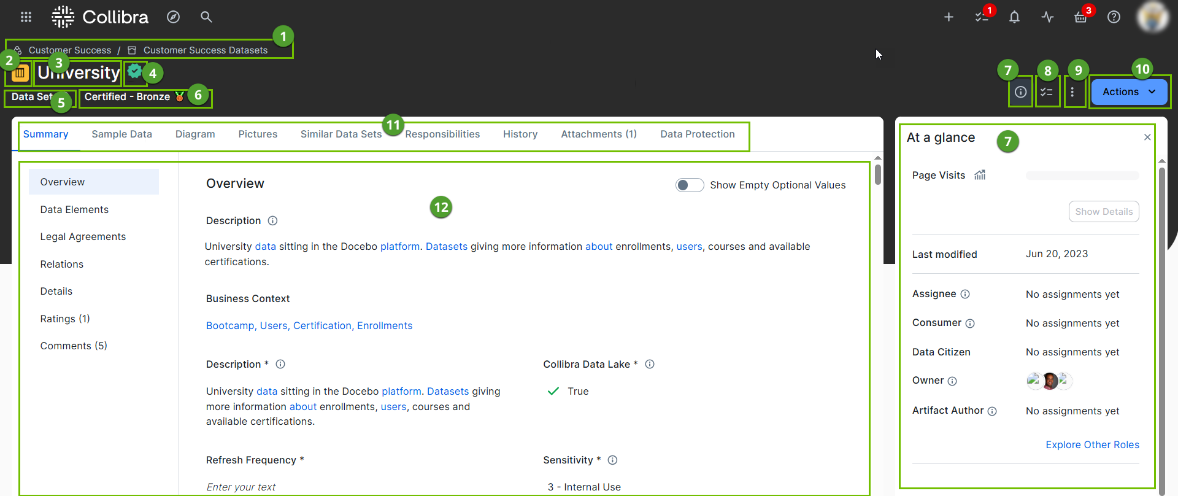
Task: Open the user avatar profile menu
Action: (1152, 17)
